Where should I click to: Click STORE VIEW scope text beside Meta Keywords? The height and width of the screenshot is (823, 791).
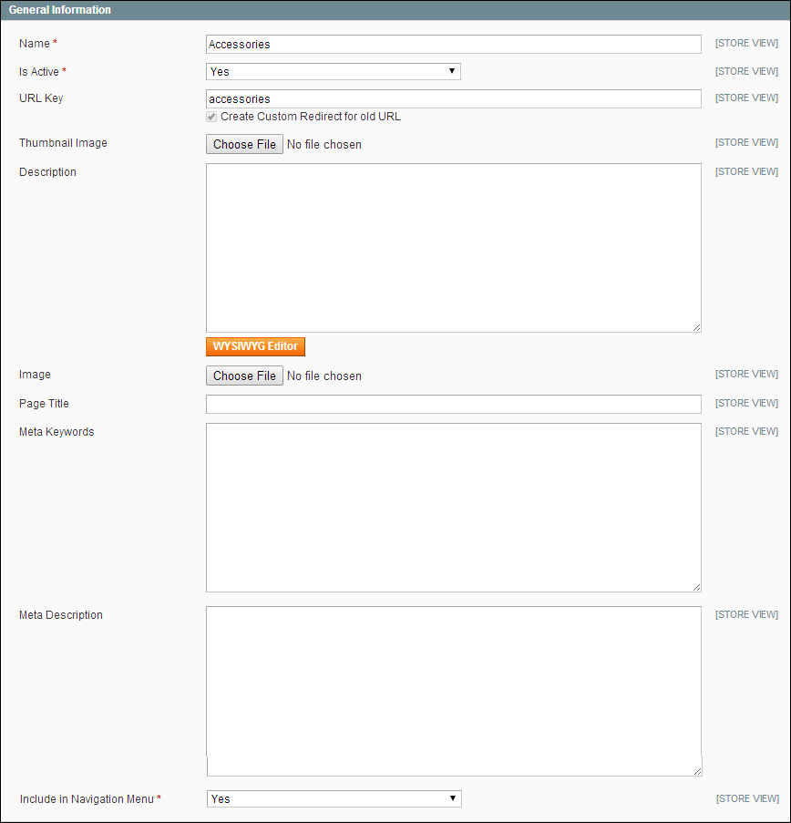(x=746, y=431)
